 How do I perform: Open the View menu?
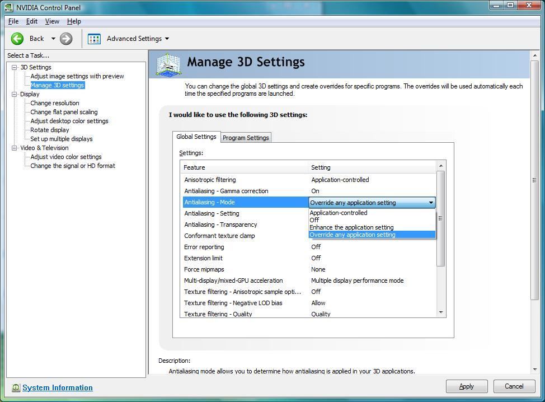[x=52, y=21]
